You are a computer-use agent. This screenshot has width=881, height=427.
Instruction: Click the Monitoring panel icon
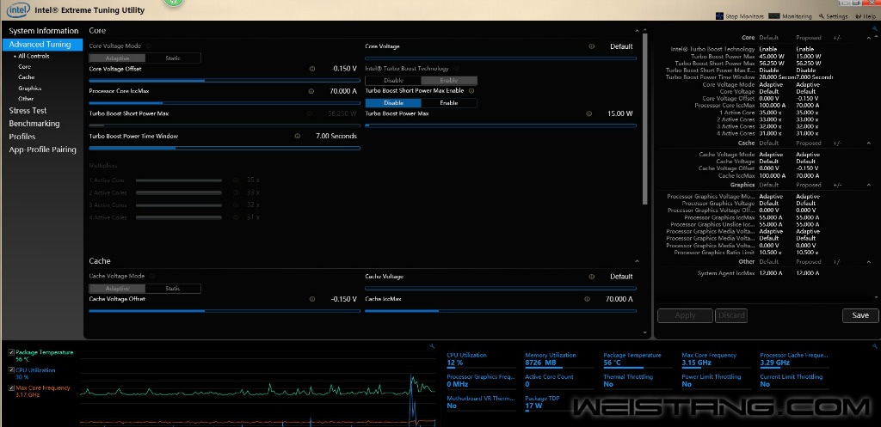[x=774, y=16]
